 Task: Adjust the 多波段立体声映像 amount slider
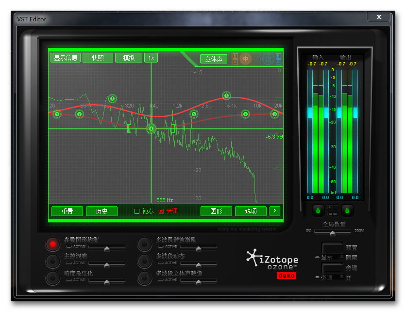[199, 282]
